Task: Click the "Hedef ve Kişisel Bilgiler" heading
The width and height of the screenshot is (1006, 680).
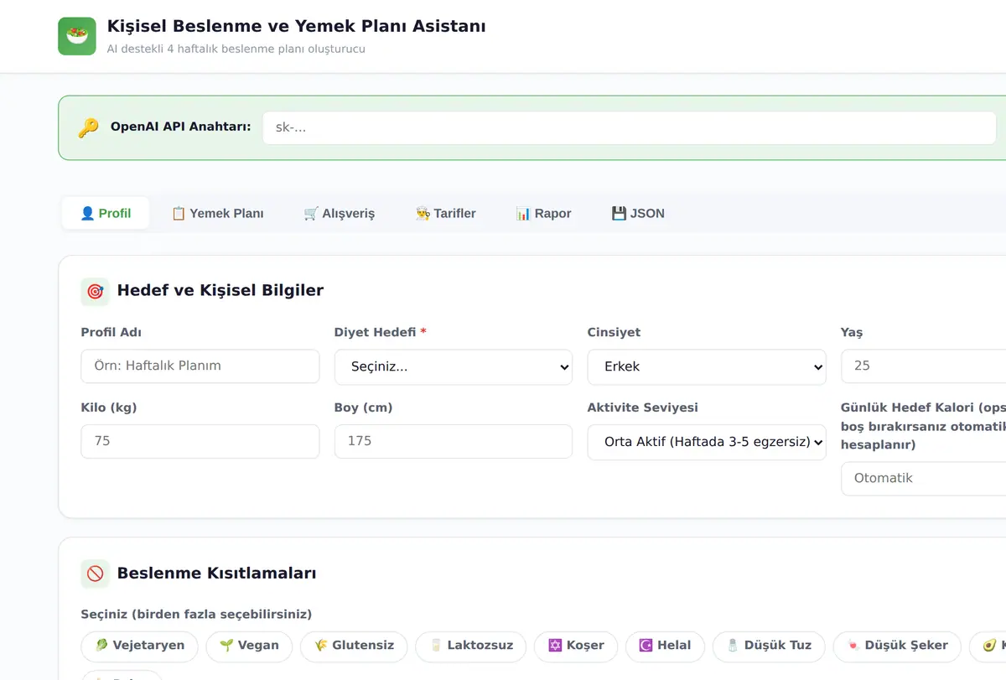Action: click(x=220, y=291)
